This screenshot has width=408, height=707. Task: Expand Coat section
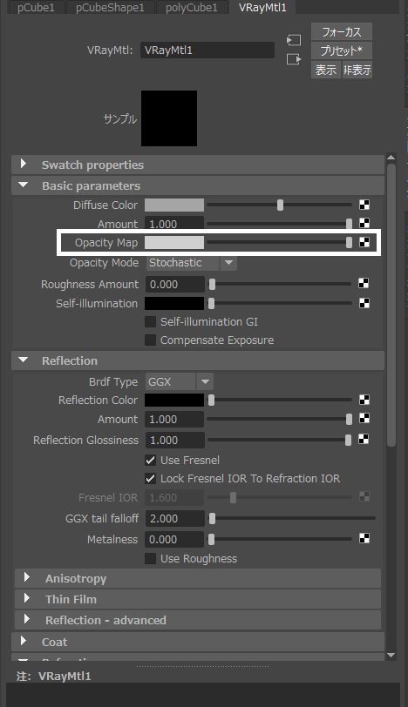coord(198,642)
